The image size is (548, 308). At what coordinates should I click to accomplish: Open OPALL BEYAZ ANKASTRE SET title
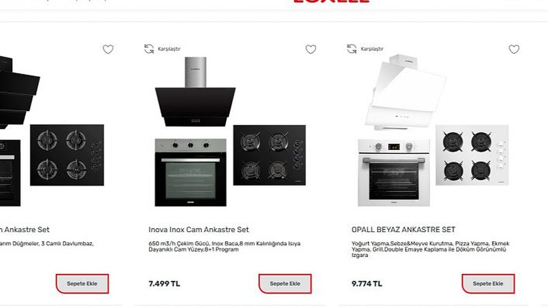click(403, 230)
